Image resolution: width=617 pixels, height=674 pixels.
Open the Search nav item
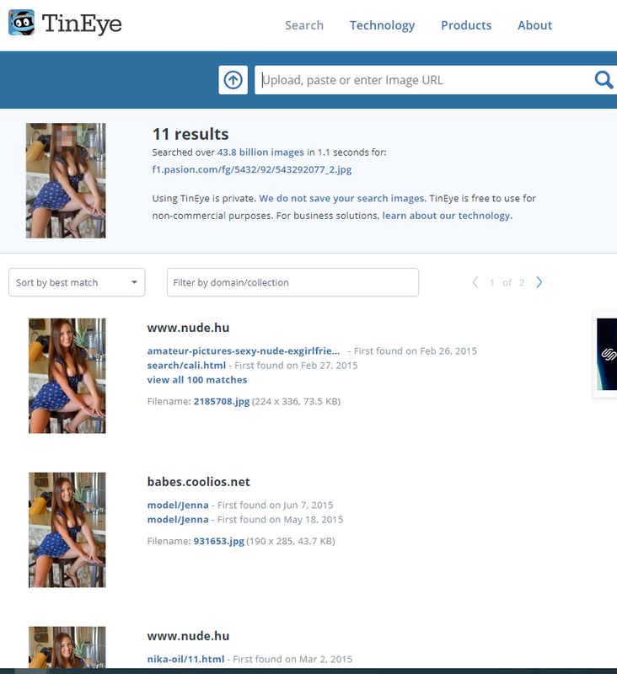(x=304, y=25)
